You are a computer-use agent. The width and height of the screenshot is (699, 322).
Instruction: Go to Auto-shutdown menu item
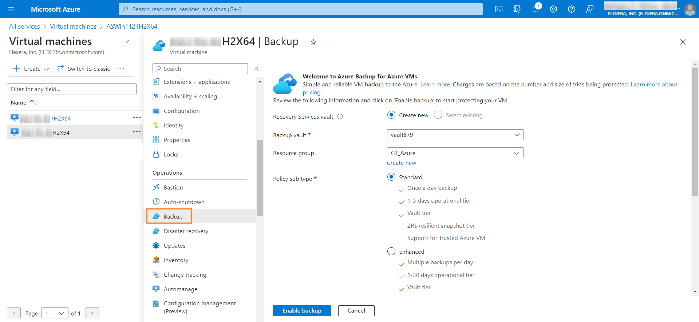click(184, 202)
